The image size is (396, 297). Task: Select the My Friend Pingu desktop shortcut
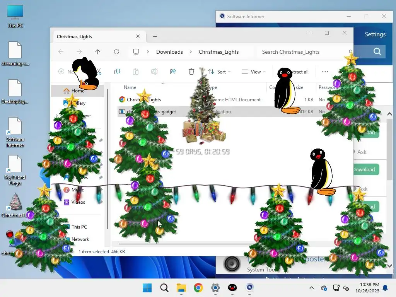click(x=15, y=170)
